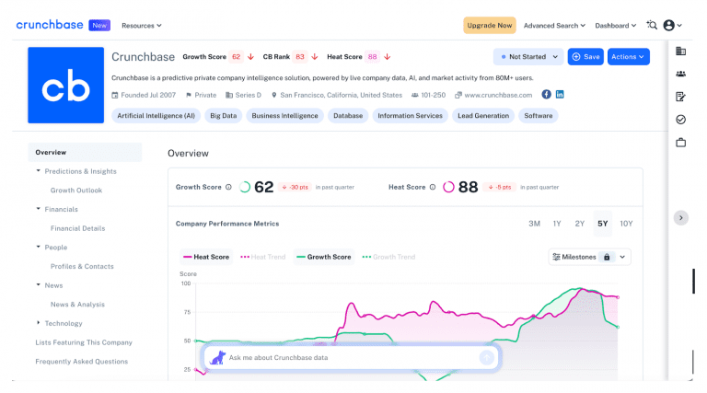Click the Heat Score info icon

433,187
